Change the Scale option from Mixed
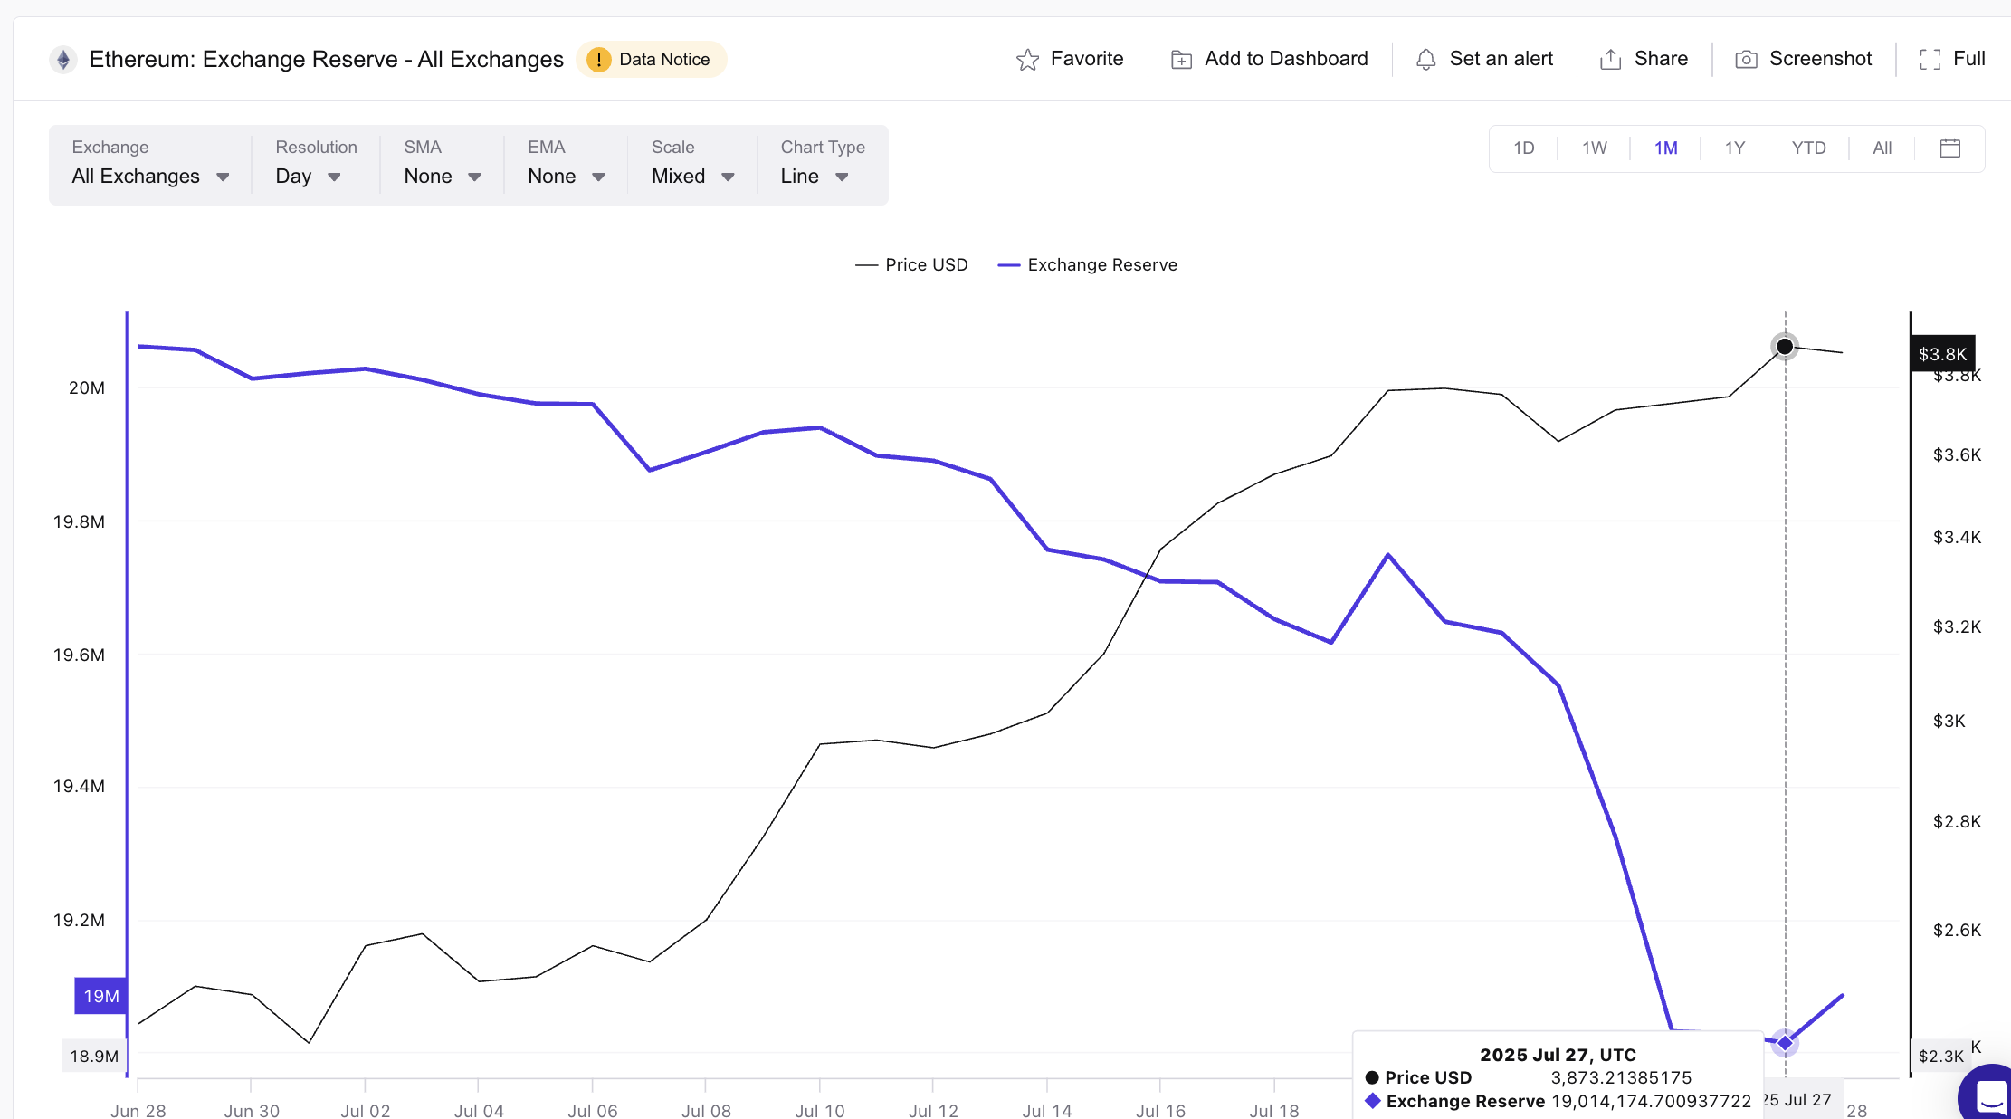The image size is (2011, 1119). coord(691,176)
